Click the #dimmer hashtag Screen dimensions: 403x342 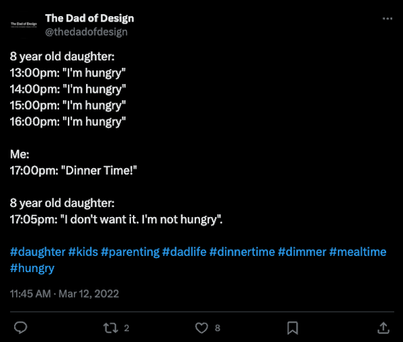tap(302, 252)
